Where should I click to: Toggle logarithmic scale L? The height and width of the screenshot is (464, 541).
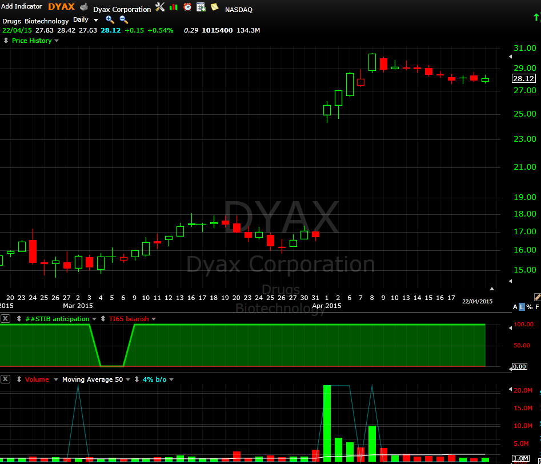(522, 307)
